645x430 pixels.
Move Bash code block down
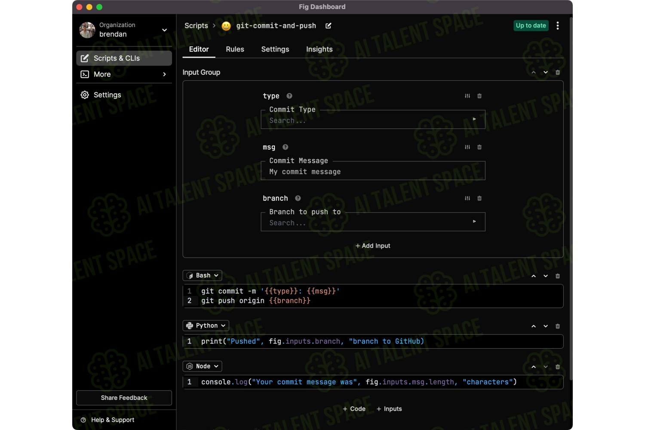(546, 276)
